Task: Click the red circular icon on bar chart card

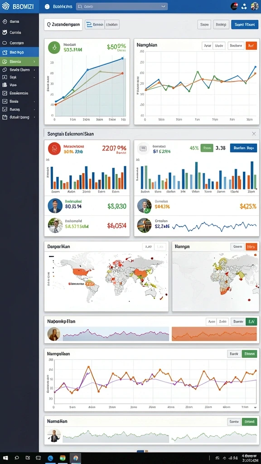Action: click(54, 149)
